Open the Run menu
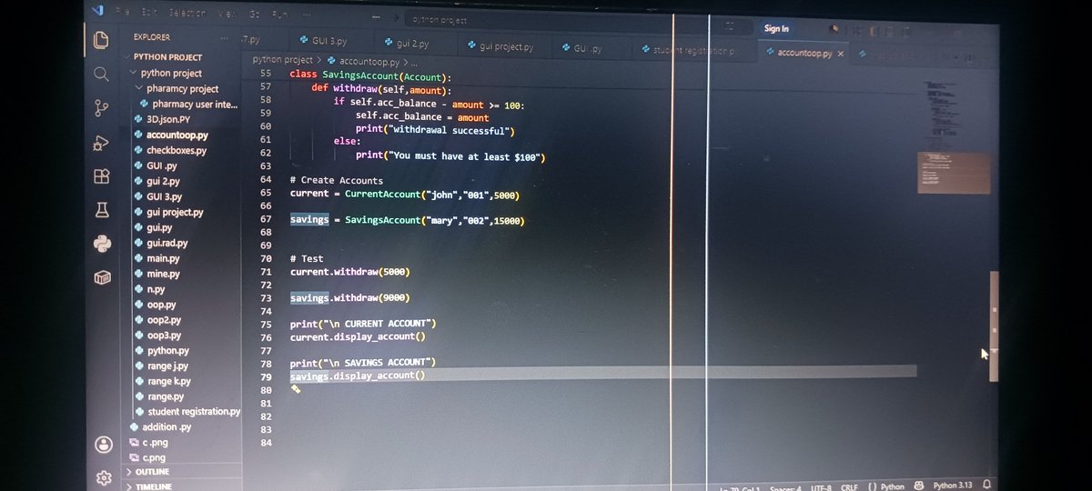The image size is (1092, 491). 279,14
